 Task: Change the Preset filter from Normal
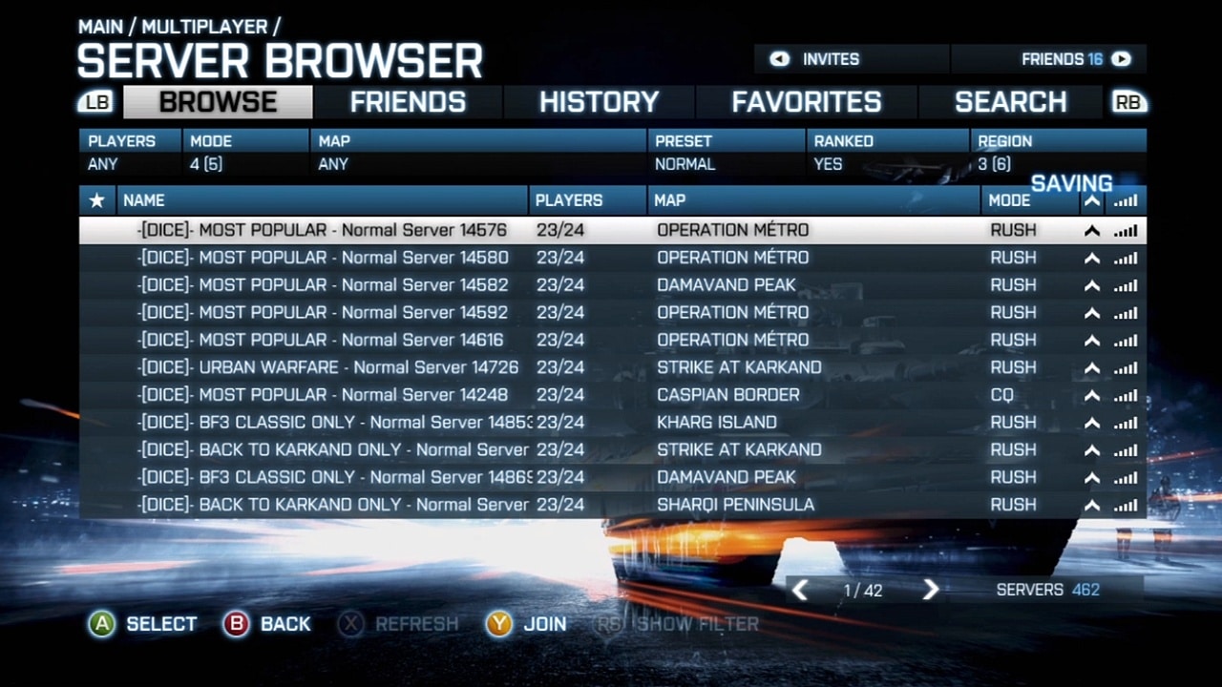727,153
